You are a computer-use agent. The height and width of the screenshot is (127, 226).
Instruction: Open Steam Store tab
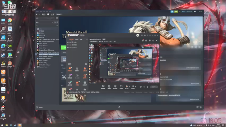[x=44, y=14]
